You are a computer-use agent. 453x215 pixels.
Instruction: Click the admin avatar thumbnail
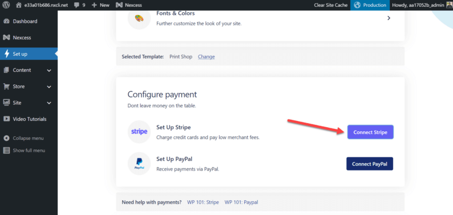449,5
